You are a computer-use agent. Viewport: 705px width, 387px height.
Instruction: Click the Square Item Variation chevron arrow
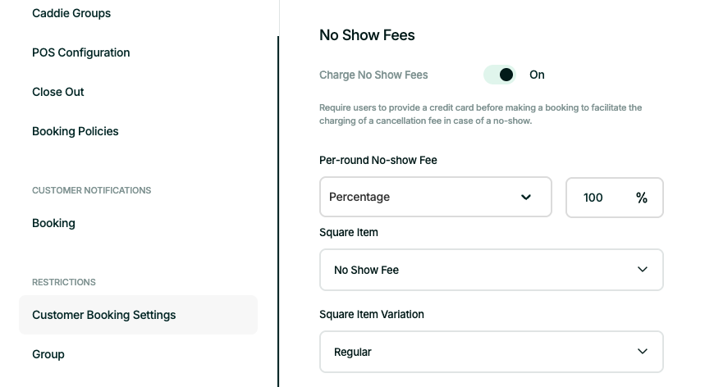[643, 352]
